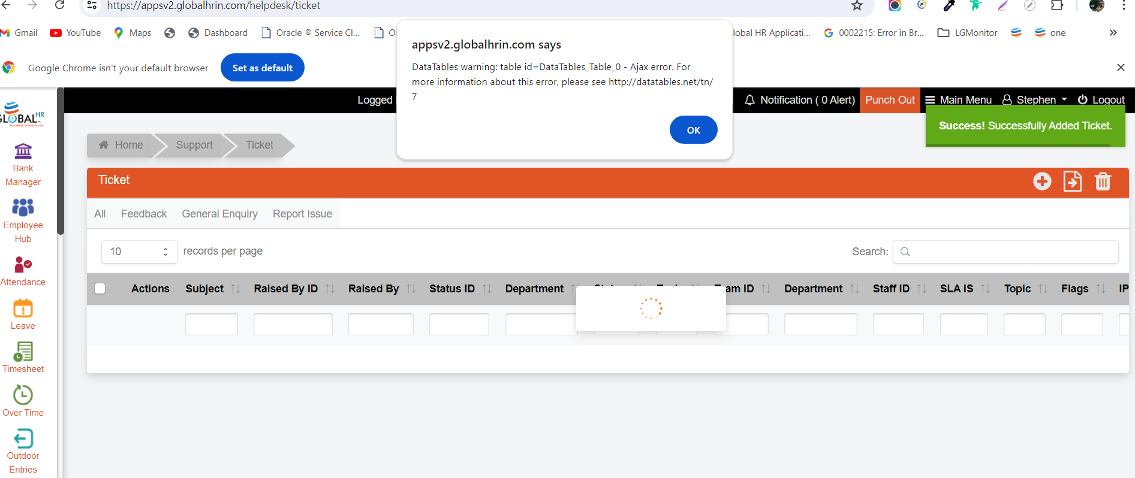Go to Attendance in the sidebar
Screen dimensions: 1135x478
(x=23, y=271)
